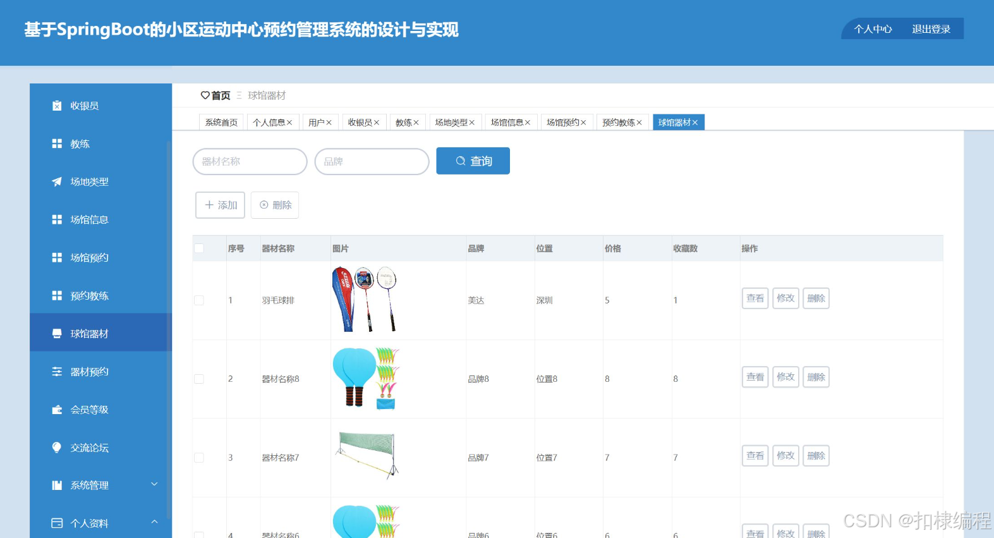Expand the 系统管理 menu chevron
Viewport: 994px width, 538px height.
coord(154,484)
